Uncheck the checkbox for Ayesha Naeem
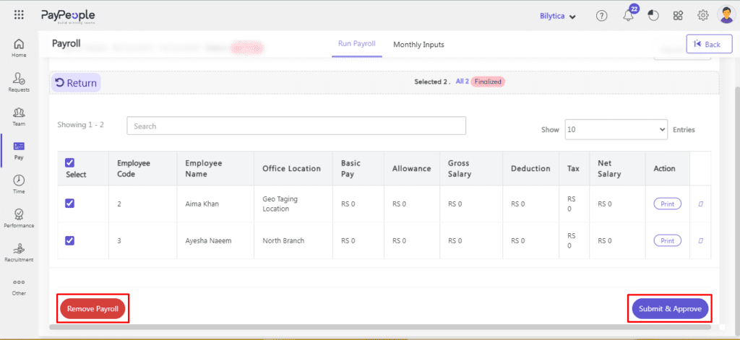 (69, 240)
